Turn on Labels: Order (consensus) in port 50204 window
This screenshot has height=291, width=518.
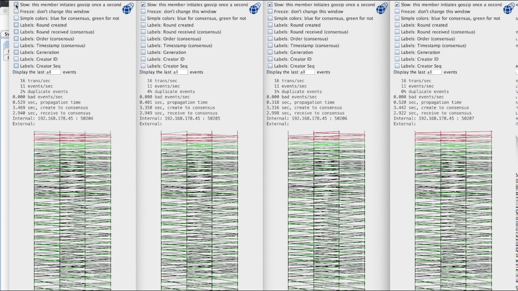pyautogui.click(x=16, y=39)
